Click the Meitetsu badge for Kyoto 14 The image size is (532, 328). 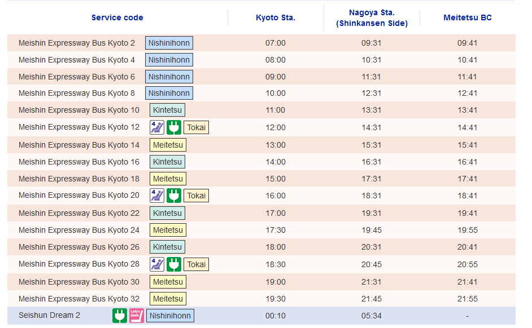pos(168,145)
